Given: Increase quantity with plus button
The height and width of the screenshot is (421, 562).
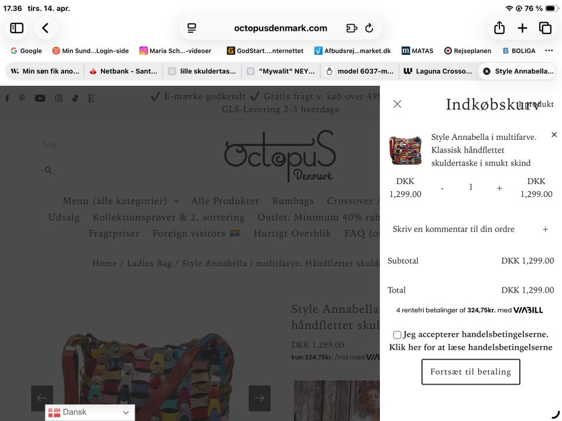Looking at the screenshot, I should click(499, 188).
